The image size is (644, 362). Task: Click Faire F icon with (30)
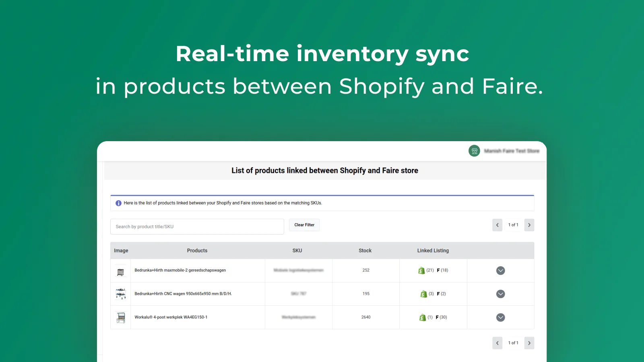click(437, 317)
